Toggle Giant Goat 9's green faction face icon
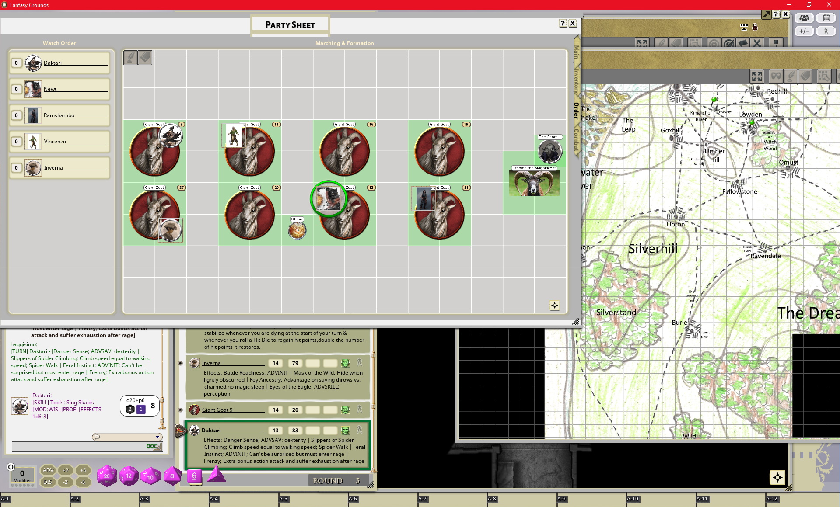The height and width of the screenshot is (507, 840). pos(345,410)
